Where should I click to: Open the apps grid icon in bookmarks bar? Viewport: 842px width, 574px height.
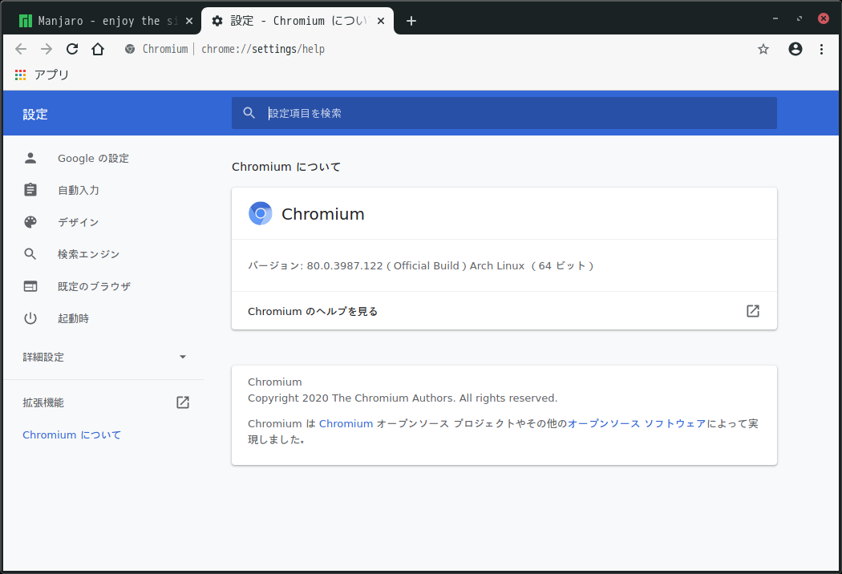tap(20, 75)
